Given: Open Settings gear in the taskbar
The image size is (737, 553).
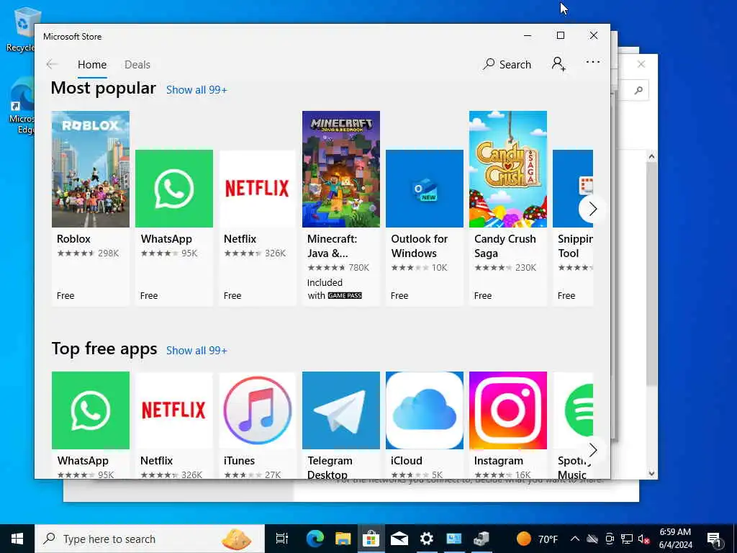Looking at the screenshot, I should (426, 539).
